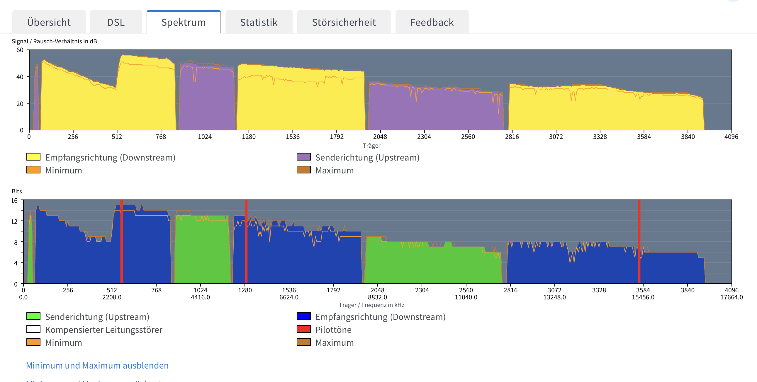Click red Pilottöne legend swatch
This screenshot has height=382, width=757.
coord(303,330)
